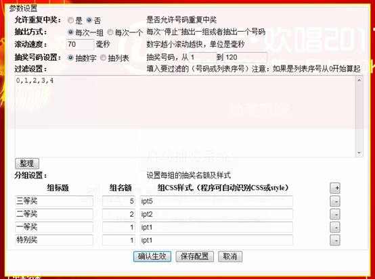
Task: Select 否 for 允许重复中奖
Action: [x=89, y=20]
